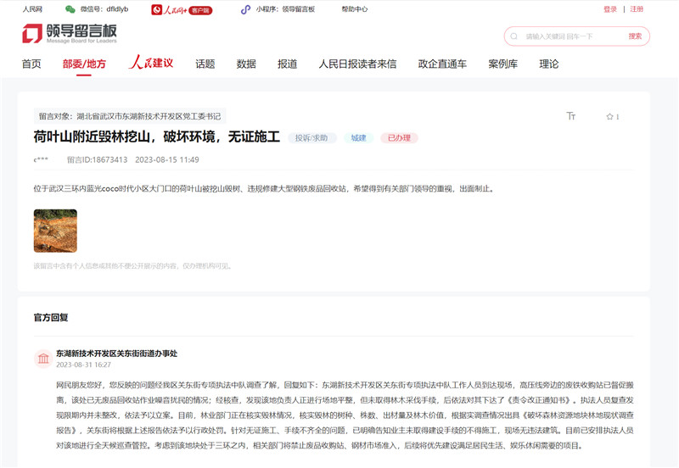Viewport: 679px width, 468px height.
Task: Click the red 搜索 search button
Action: tap(635, 36)
